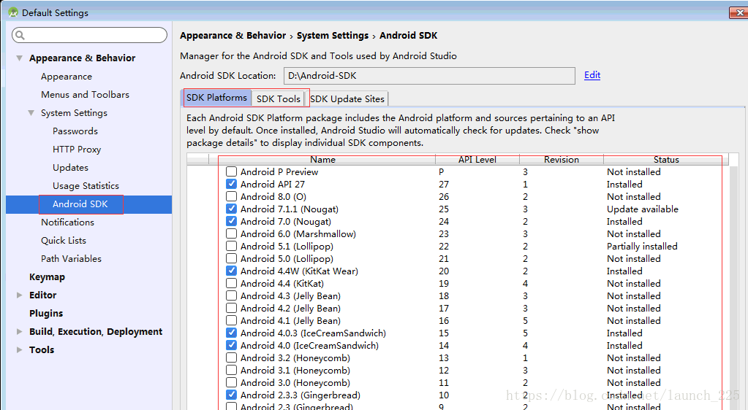Check Android 3.2 (Honeycomb) checkbox
Image resolution: width=748 pixels, height=410 pixels.
pyautogui.click(x=231, y=357)
